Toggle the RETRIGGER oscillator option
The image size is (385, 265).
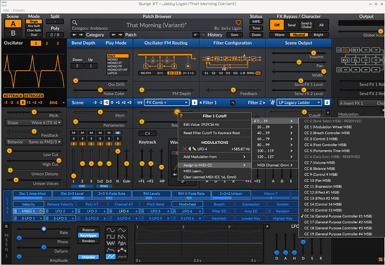[x=33, y=96]
